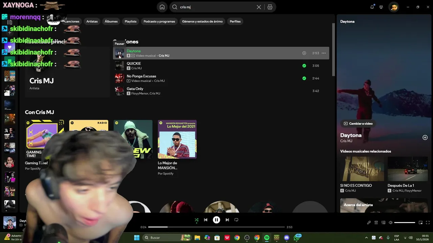Add Daytona to library with plus icon

304,53
